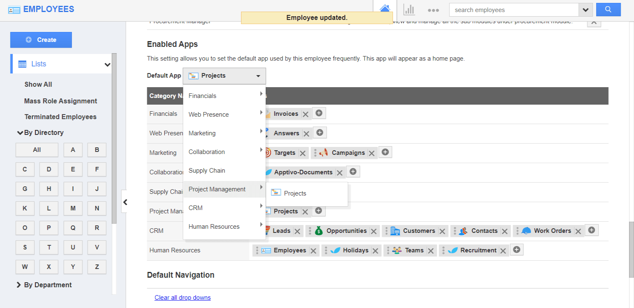Add an app to Marketing row
634x308 pixels.
coord(385,152)
